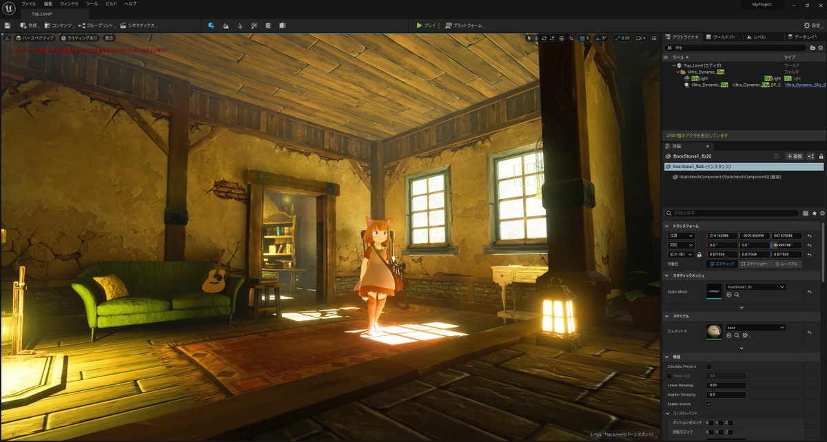This screenshot has height=442, width=827.
Task: Open the details Blueprint/add script icon
Action: pos(811,156)
